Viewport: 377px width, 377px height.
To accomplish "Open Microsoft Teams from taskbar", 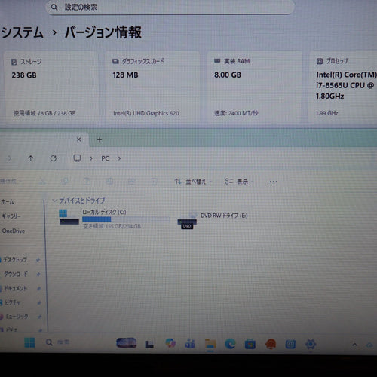I will click(x=190, y=343).
